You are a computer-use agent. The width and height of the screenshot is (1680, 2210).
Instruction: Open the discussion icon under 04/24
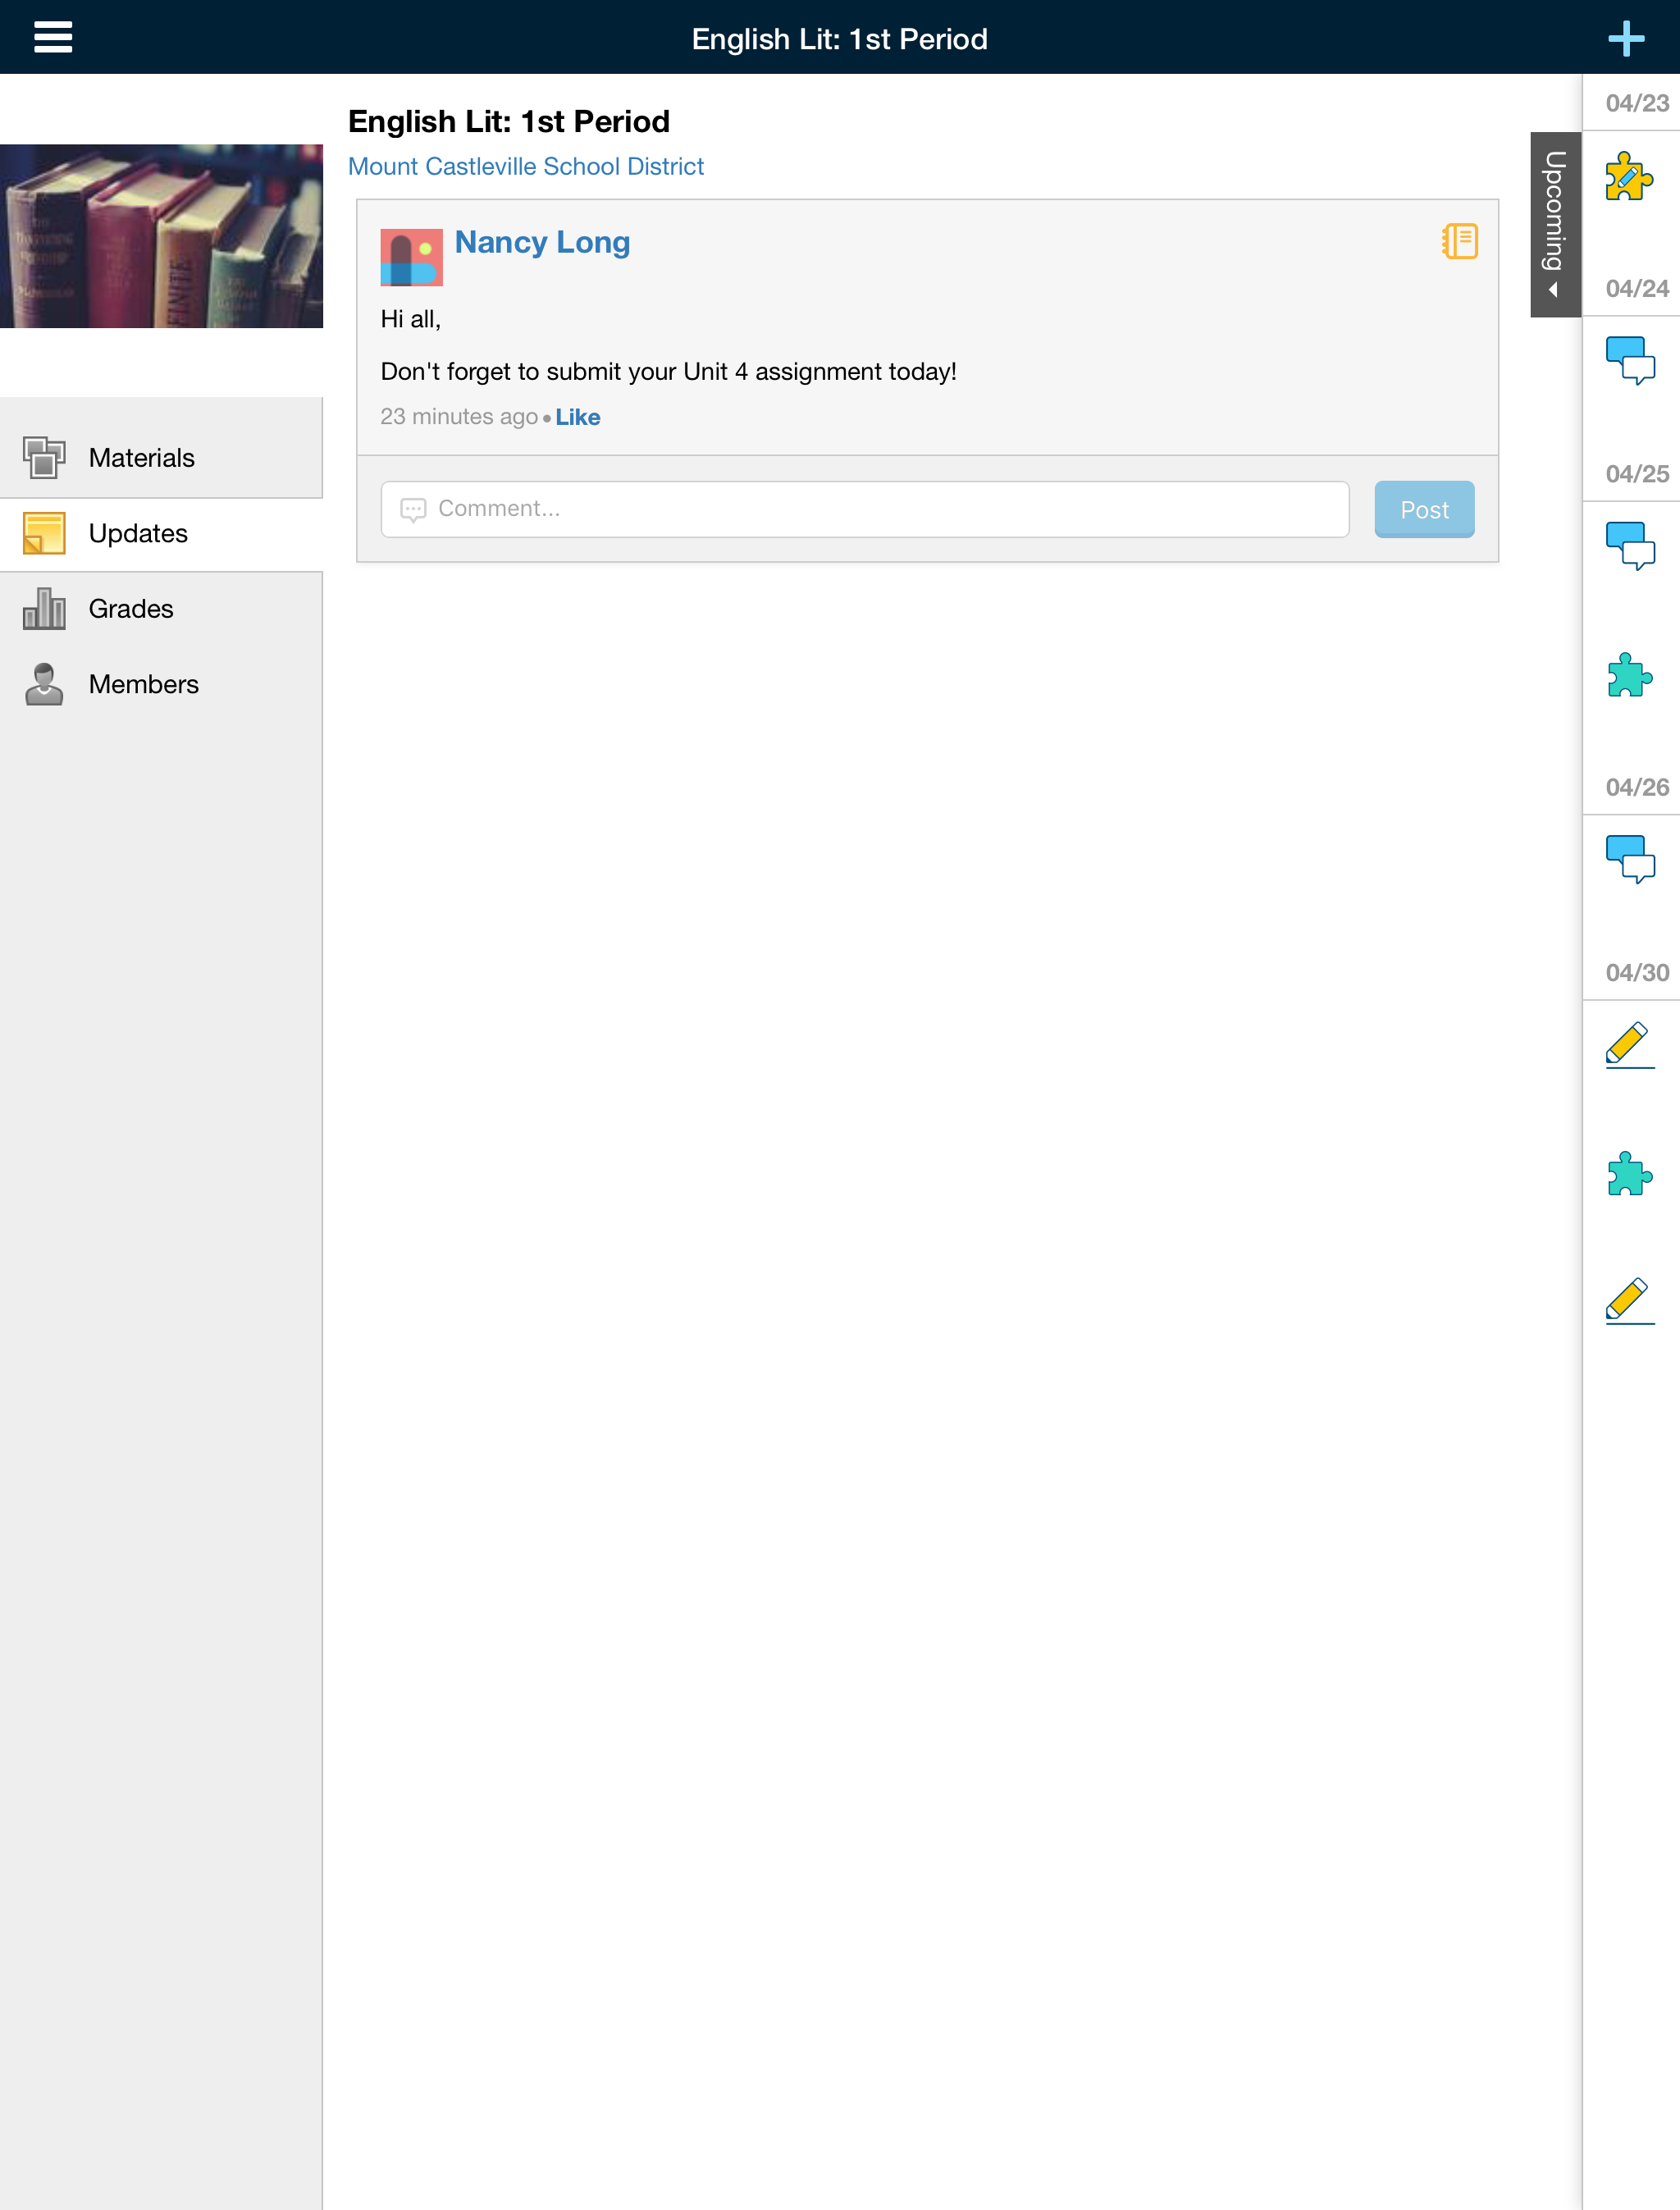coord(1629,361)
